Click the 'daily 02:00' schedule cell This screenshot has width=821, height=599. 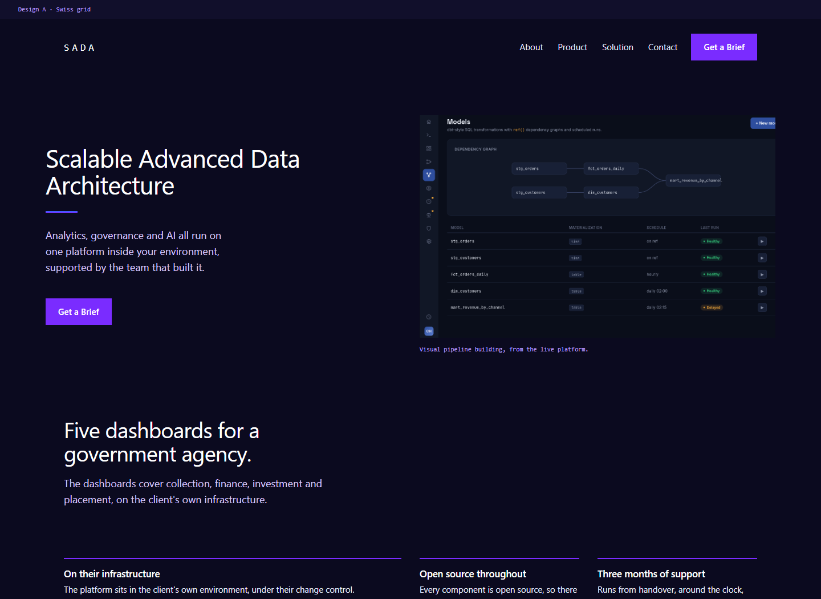click(657, 291)
